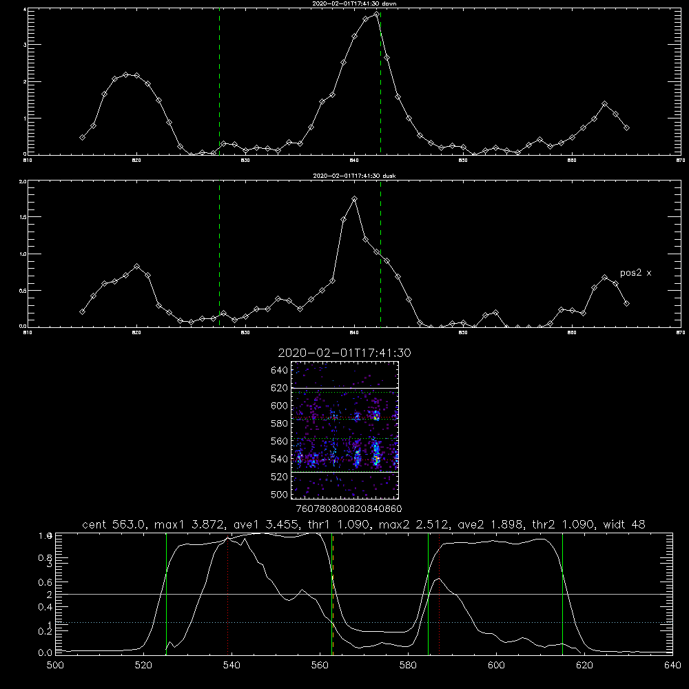
Task: Click x-axis label '520' of bottom plot
Action: [143, 666]
